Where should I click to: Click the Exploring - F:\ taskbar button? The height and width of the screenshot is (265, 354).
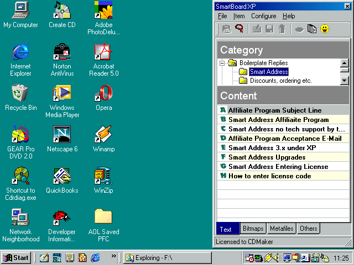coord(168,258)
